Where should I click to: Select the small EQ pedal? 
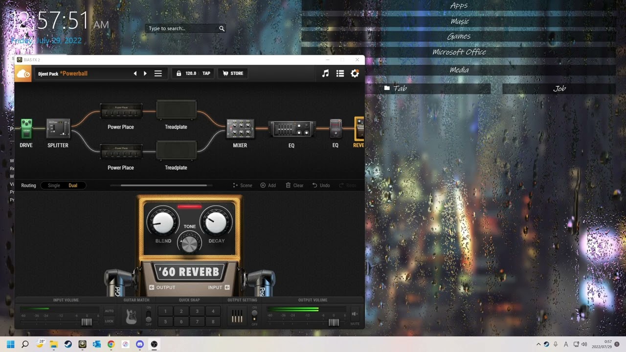(x=335, y=129)
